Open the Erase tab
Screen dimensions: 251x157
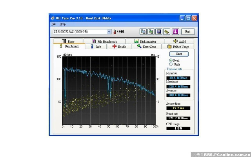[x=68, y=41]
